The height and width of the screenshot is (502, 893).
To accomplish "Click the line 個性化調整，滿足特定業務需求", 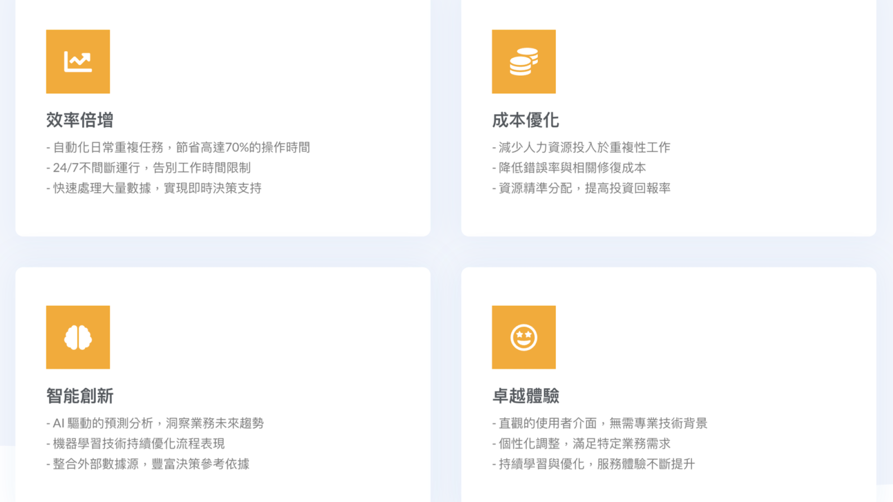I will tap(581, 444).
